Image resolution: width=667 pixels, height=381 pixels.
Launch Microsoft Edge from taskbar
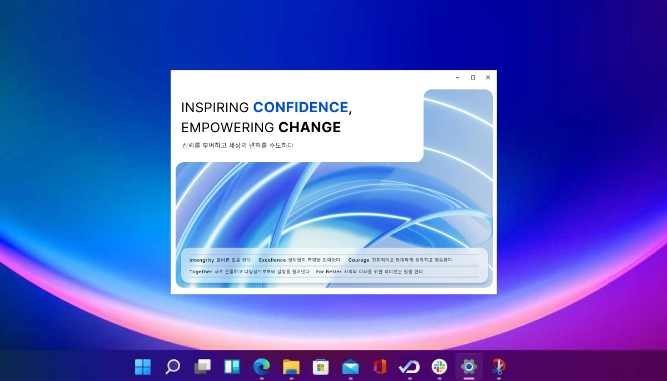tap(262, 367)
